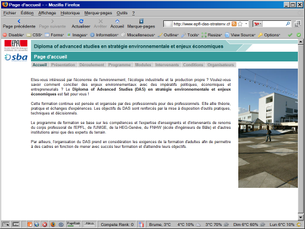Reload page with the Actualiser icon
Viewport: 305px width, 229px height.
[81, 21]
